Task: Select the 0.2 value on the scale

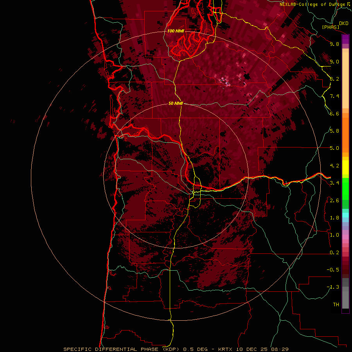Action: point(334,253)
